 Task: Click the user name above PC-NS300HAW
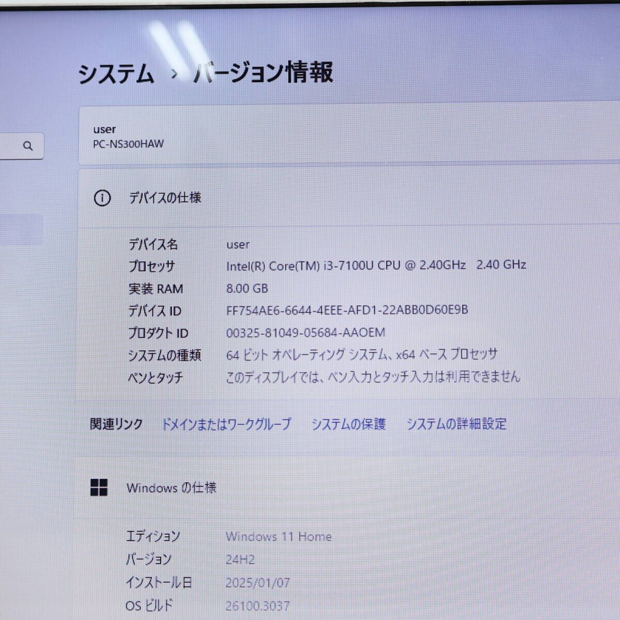pos(104,129)
